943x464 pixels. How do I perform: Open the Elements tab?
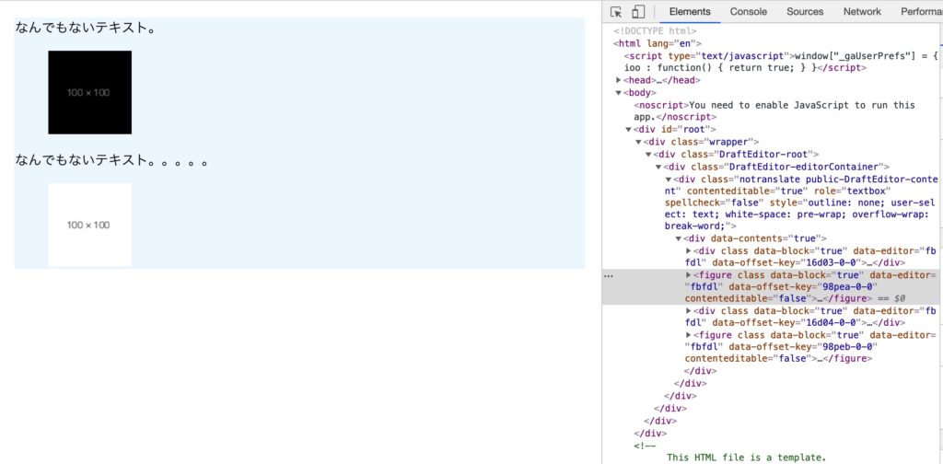[689, 11]
